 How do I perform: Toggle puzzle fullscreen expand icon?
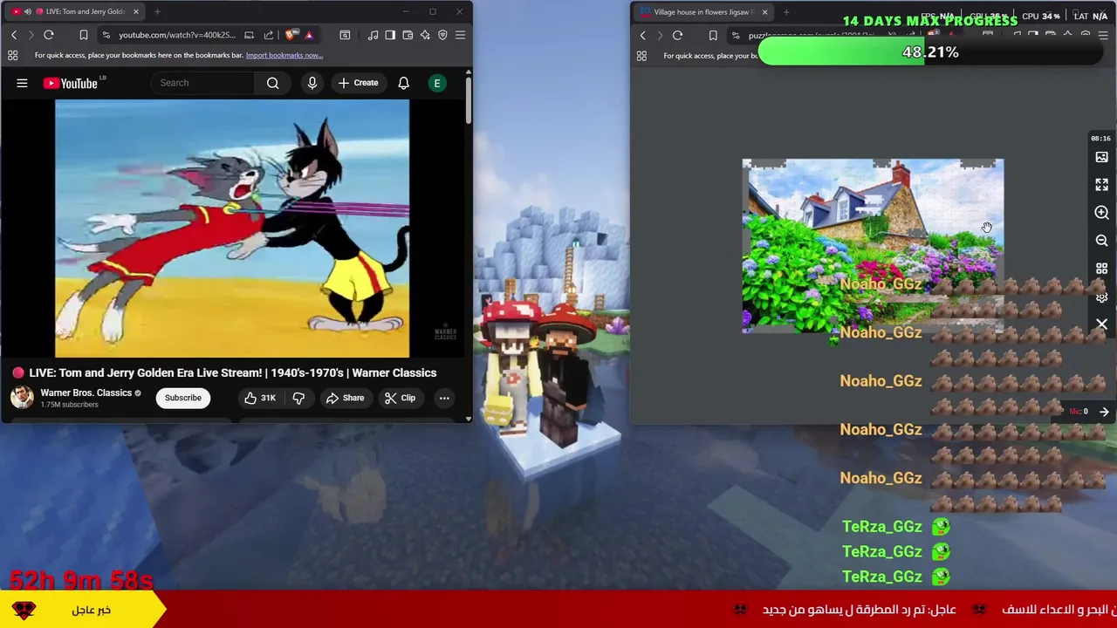(1101, 185)
